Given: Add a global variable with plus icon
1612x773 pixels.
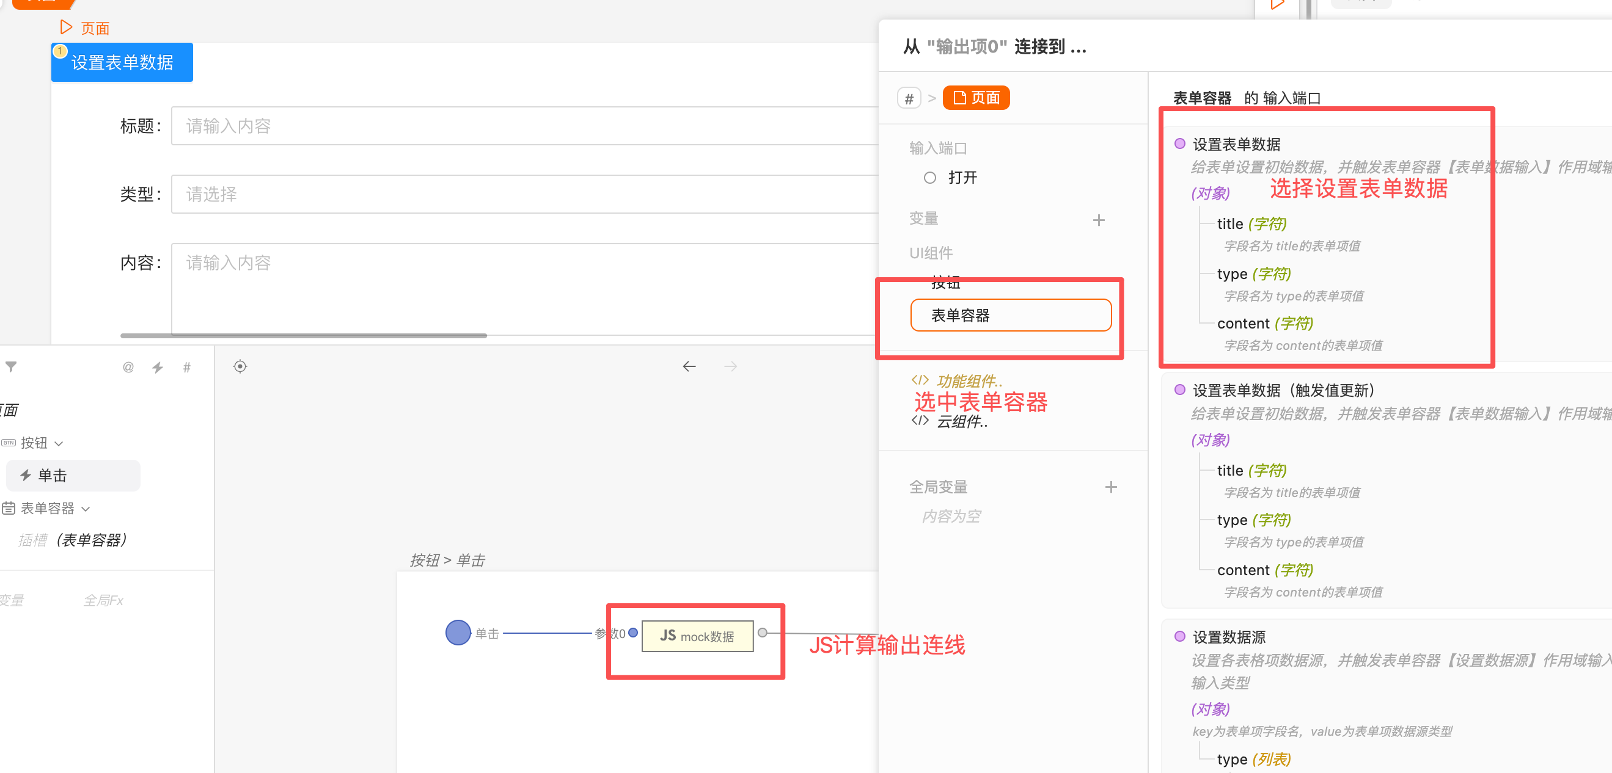Looking at the screenshot, I should [1111, 487].
